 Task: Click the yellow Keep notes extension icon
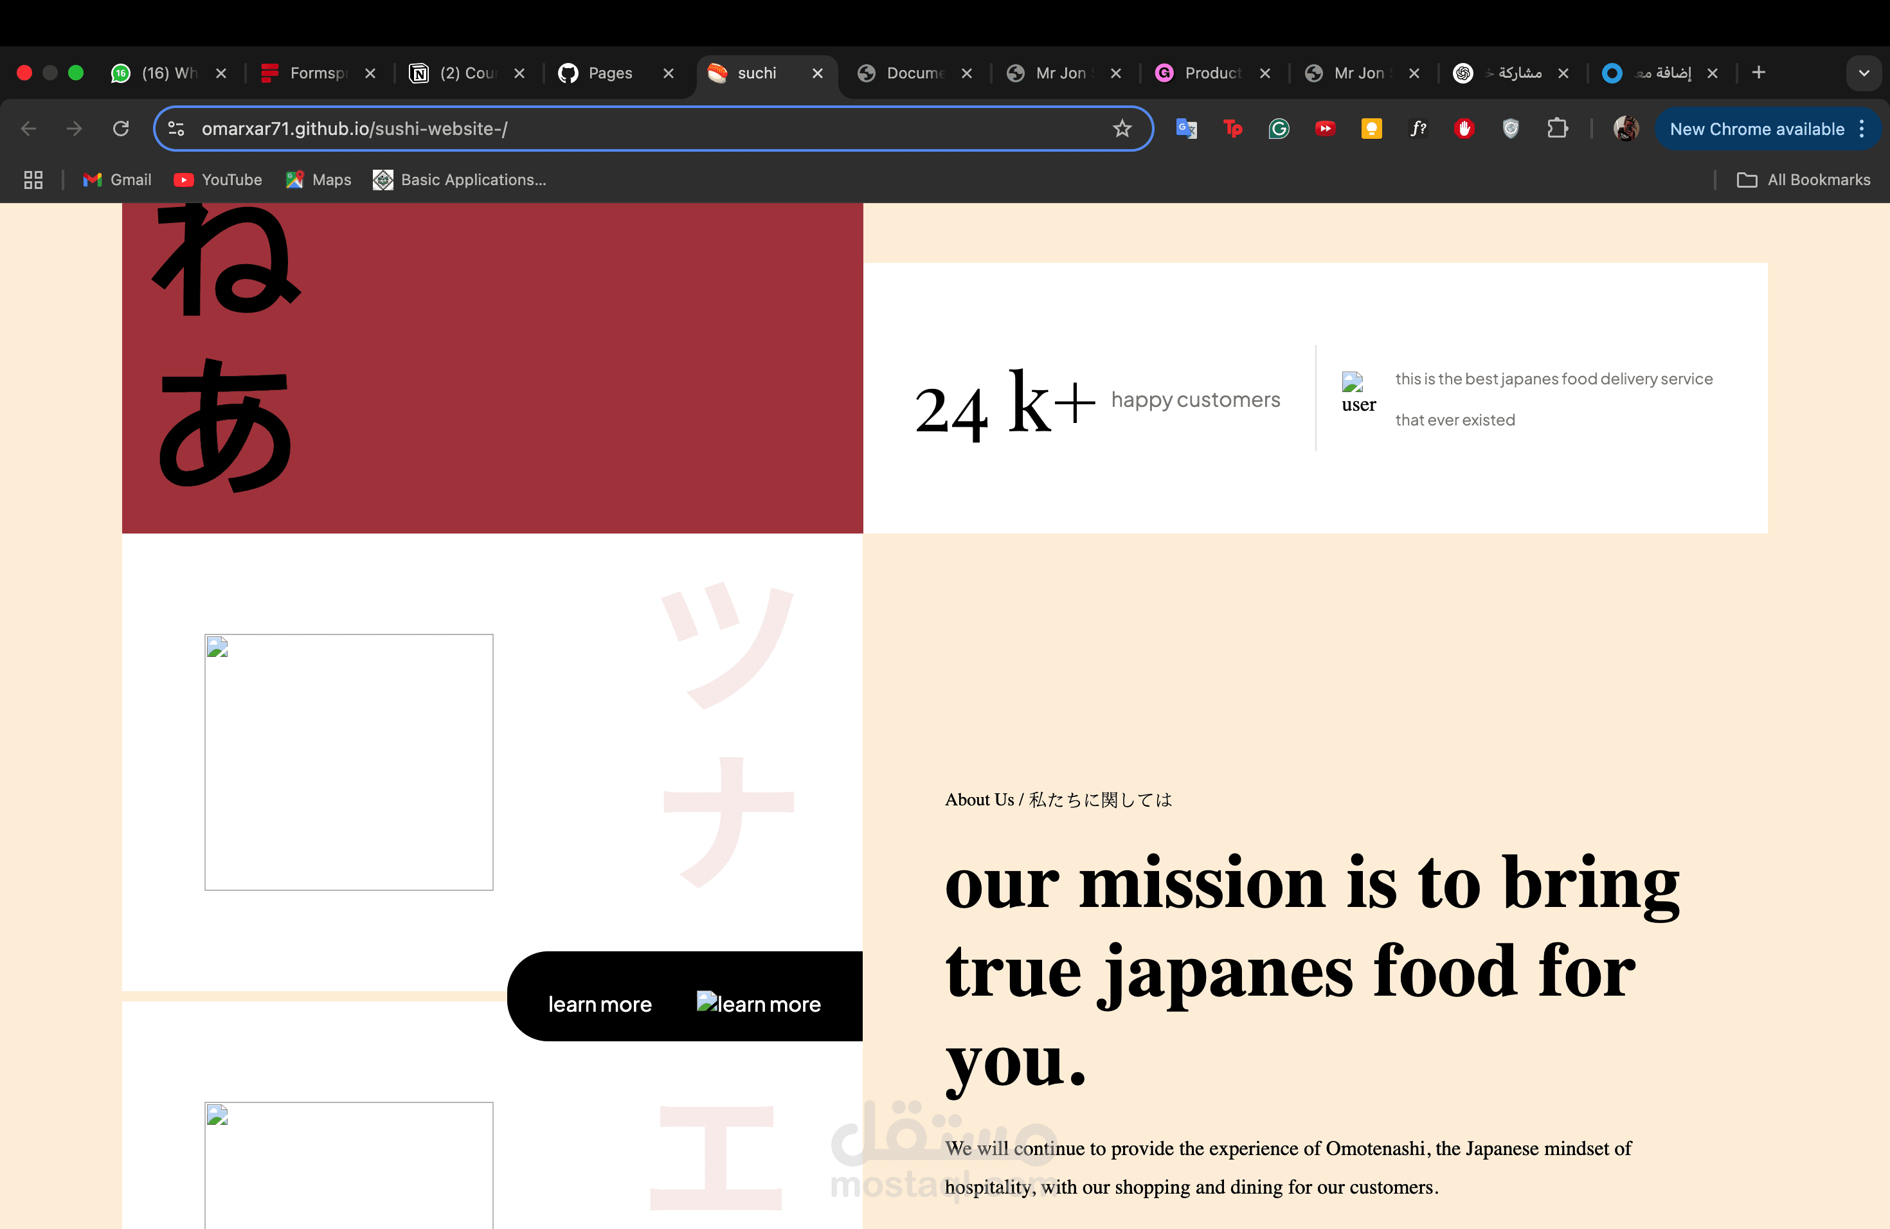pyautogui.click(x=1371, y=129)
